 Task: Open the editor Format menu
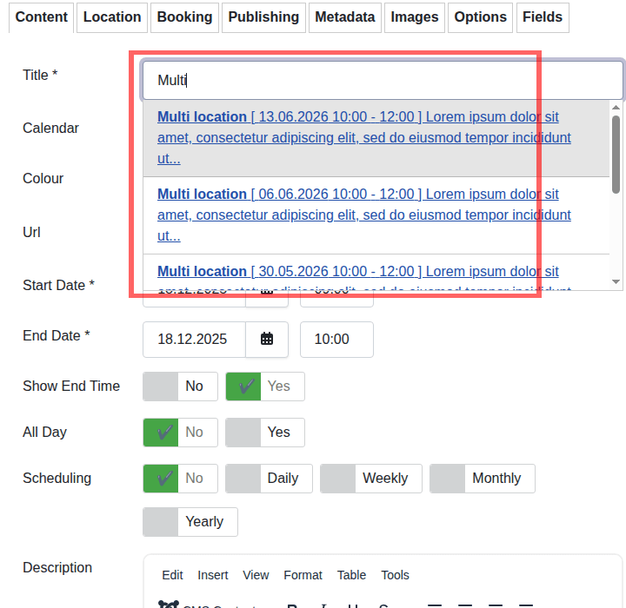tap(303, 575)
